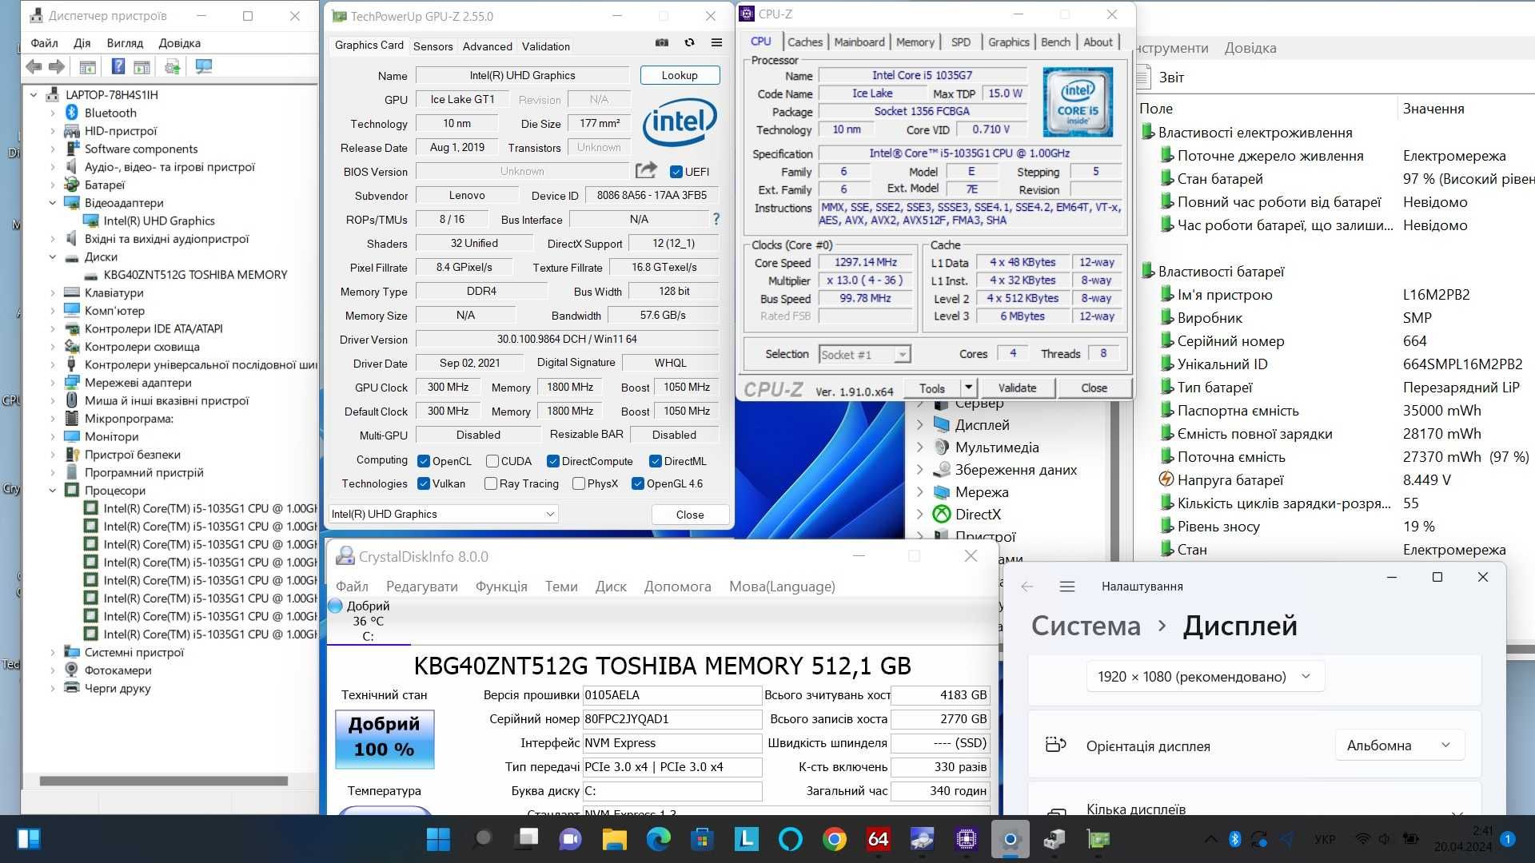
Task: Open the Файл menu in Device Manager
Action: (x=44, y=43)
